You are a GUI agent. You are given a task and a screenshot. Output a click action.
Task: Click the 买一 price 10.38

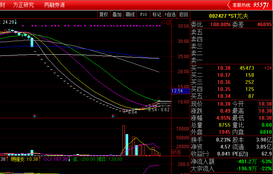pos(224,68)
